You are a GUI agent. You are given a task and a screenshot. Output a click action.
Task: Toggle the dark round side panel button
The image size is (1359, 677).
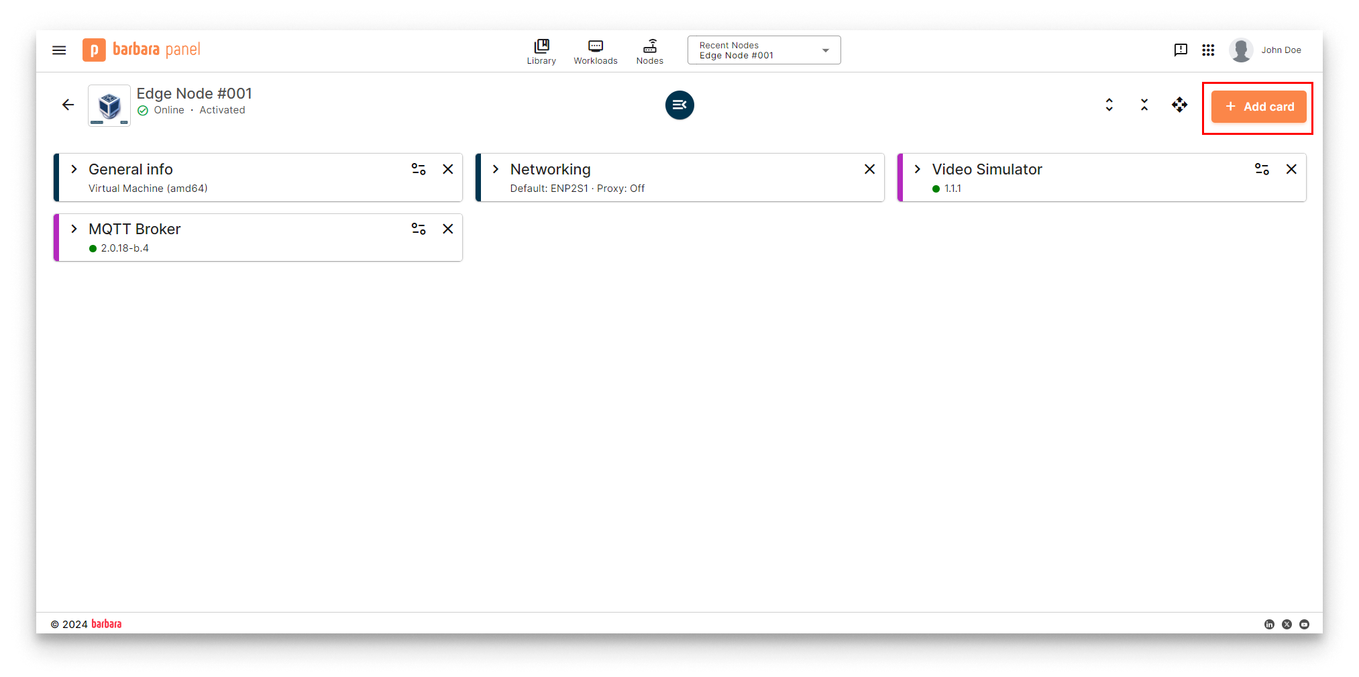tap(679, 105)
